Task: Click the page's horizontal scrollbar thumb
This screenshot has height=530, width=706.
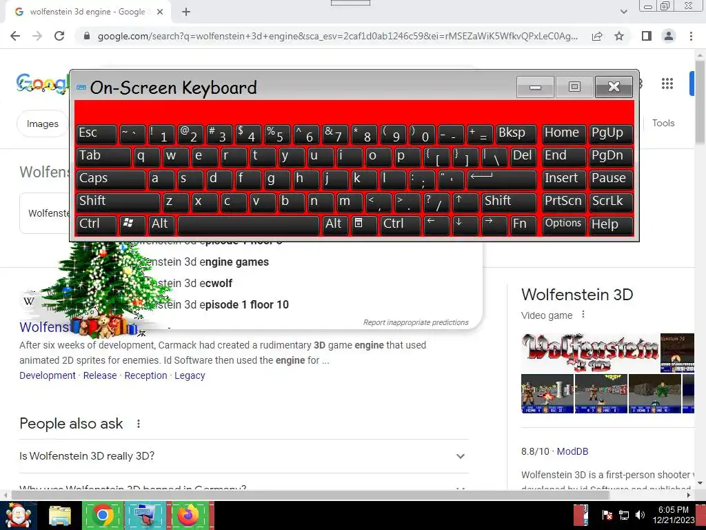Action: (310, 495)
